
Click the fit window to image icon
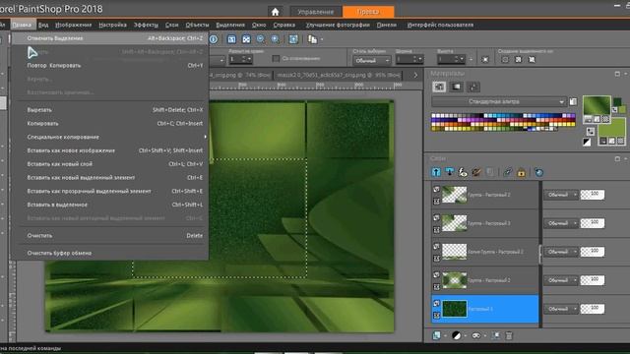tap(246, 39)
